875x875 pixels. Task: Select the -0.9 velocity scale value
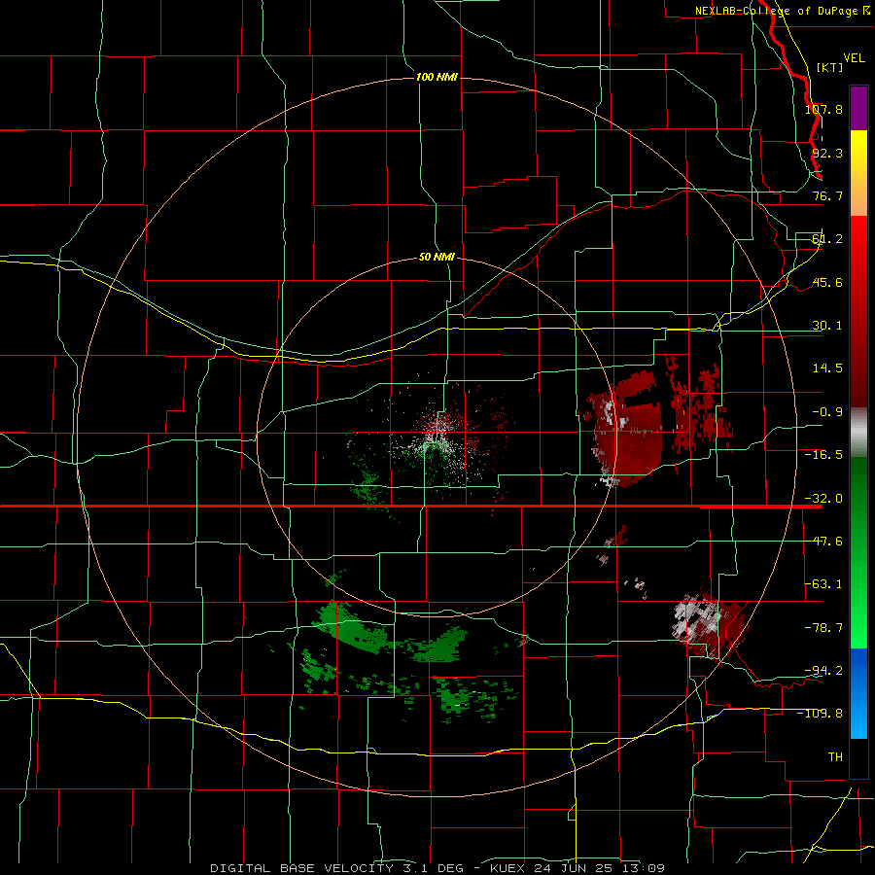(x=827, y=412)
